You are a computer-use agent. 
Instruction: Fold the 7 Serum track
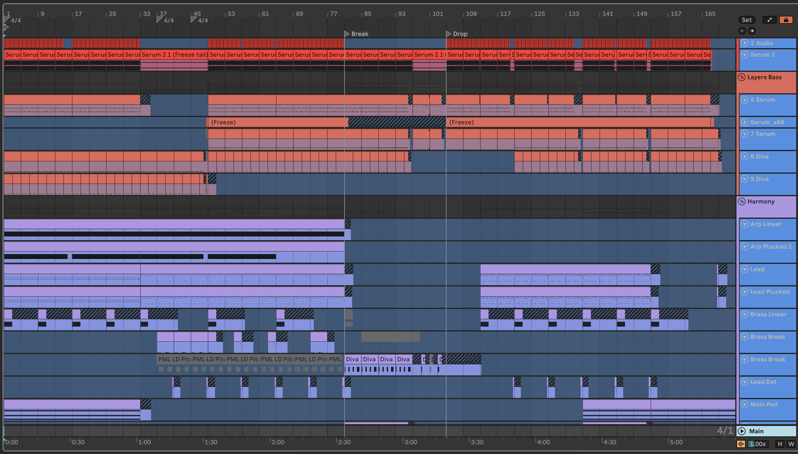744,134
